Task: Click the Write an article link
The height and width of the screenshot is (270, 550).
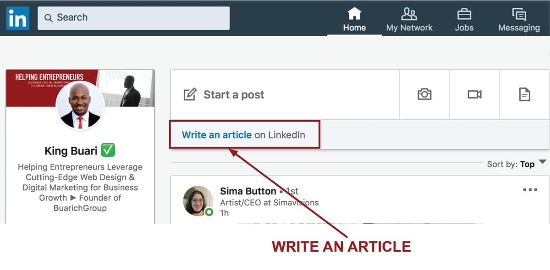Action: pos(217,135)
